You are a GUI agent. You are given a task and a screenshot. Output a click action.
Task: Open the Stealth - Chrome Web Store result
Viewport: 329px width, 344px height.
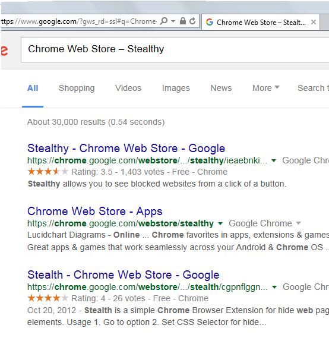pyautogui.click(x=124, y=274)
